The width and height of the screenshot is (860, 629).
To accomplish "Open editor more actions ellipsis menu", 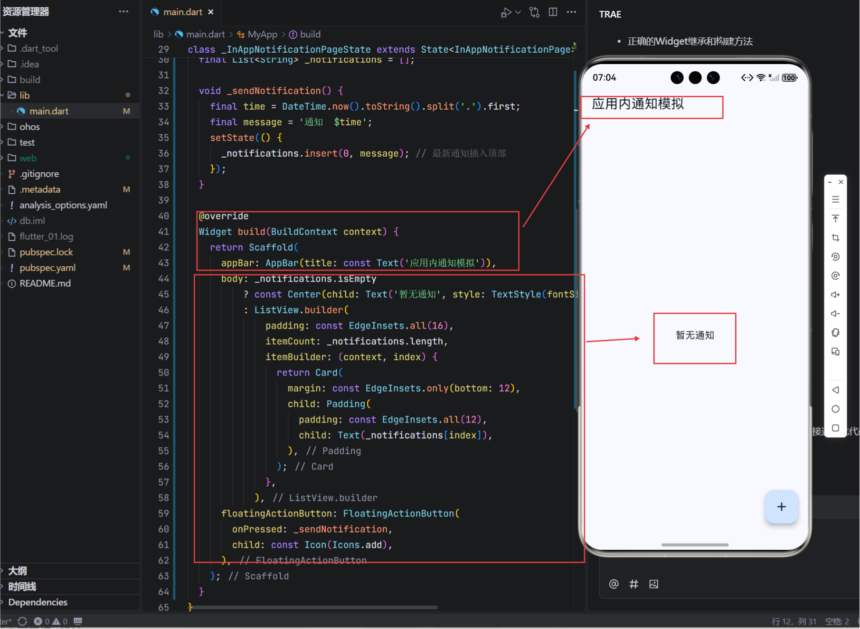I will pos(571,12).
